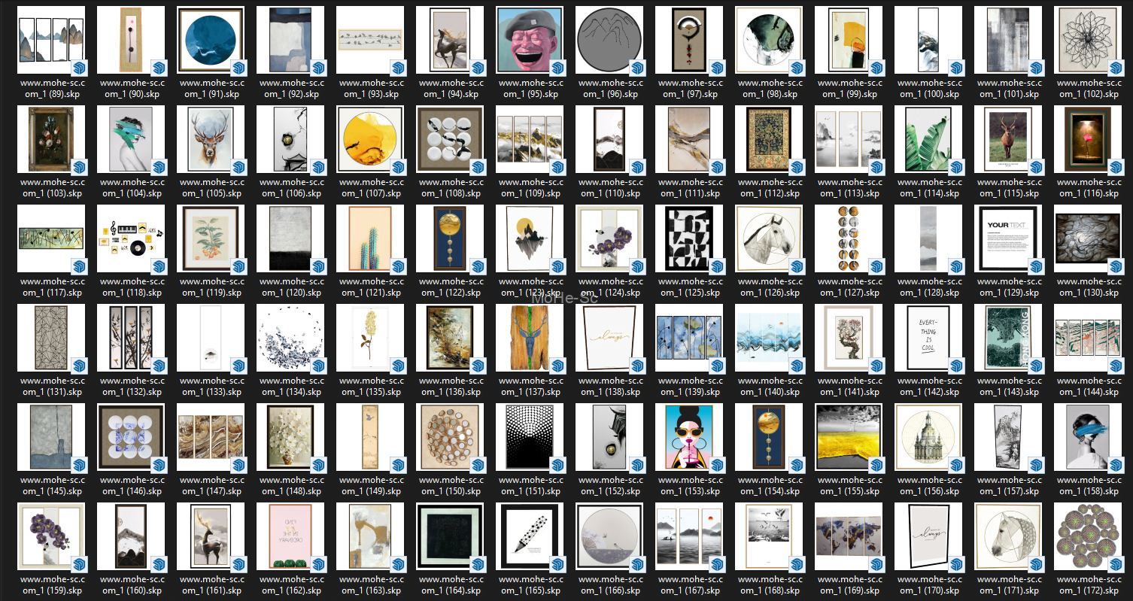Choose the blue cactus painting om_1 (121).skp
This screenshot has width=1133, height=601.
point(370,238)
